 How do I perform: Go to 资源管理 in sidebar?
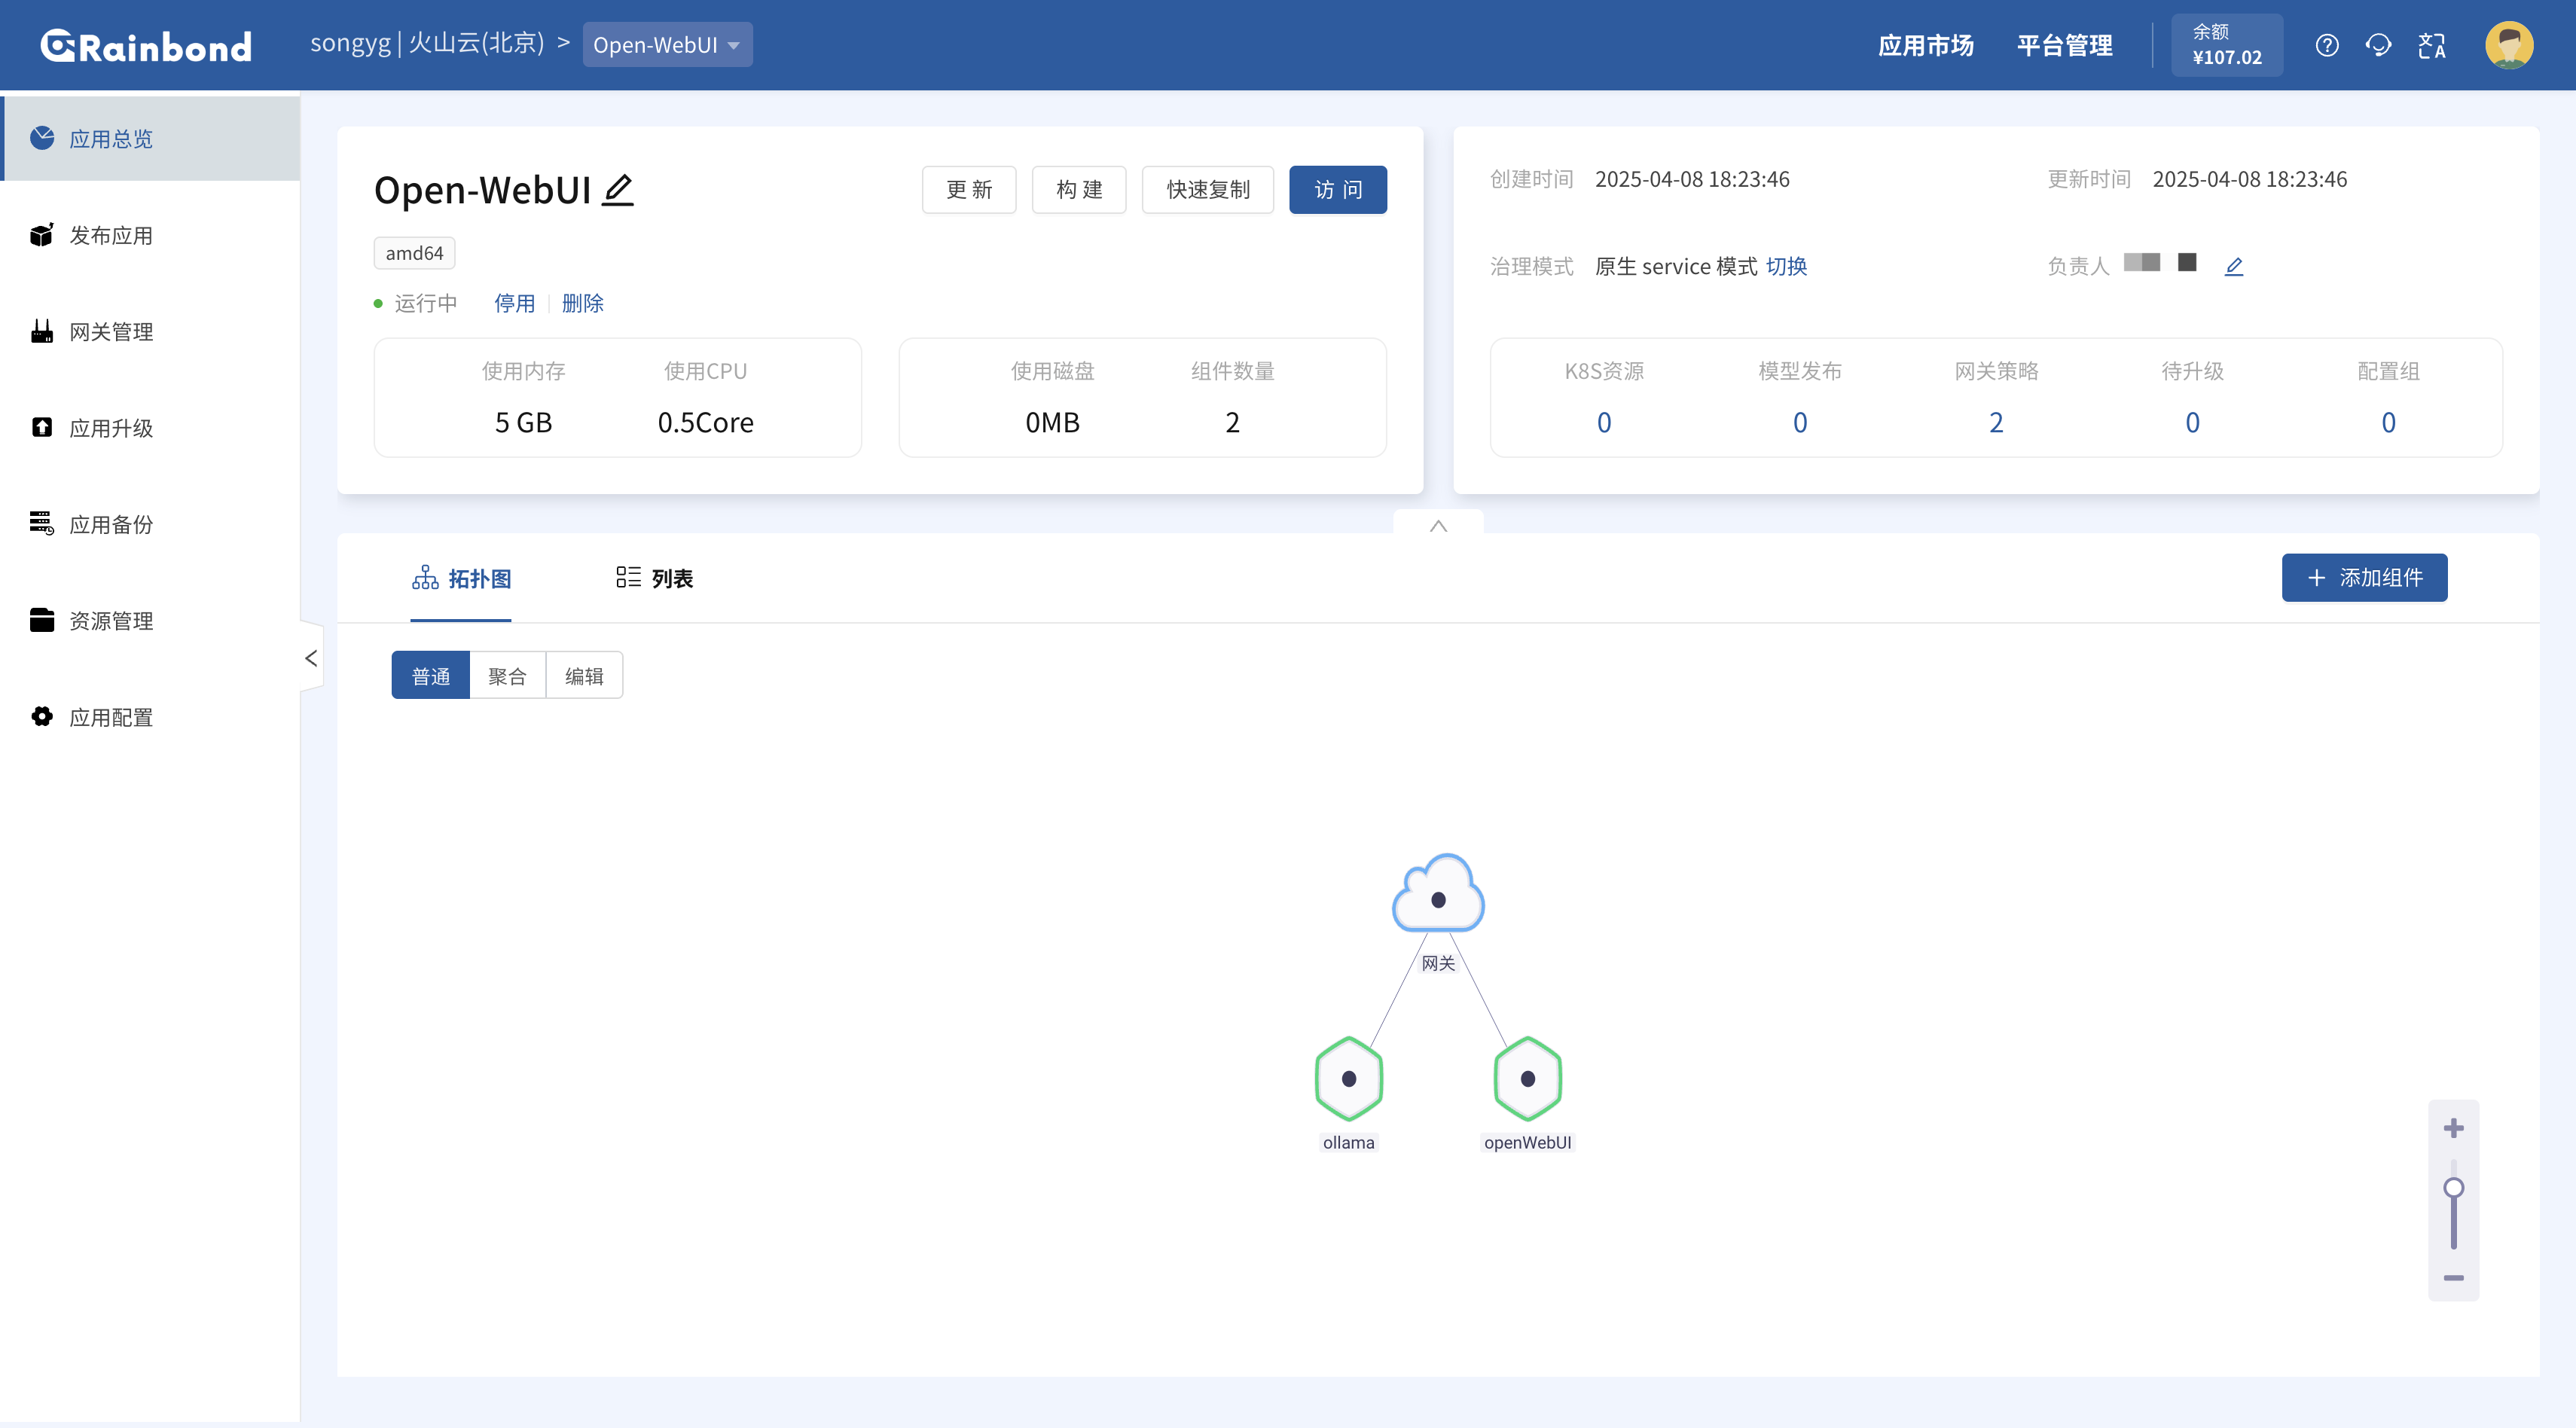click(x=151, y=620)
